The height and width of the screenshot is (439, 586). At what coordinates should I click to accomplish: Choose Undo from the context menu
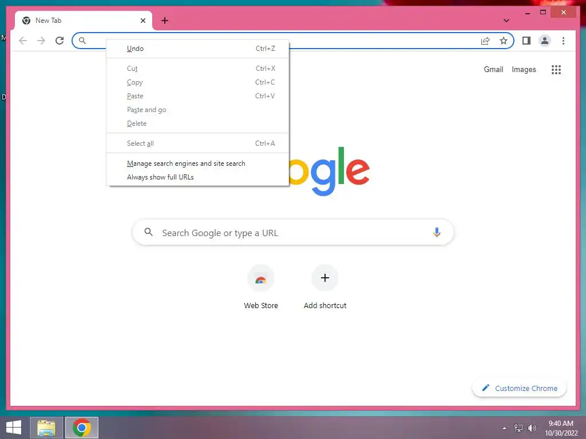[x=197, y=49]
